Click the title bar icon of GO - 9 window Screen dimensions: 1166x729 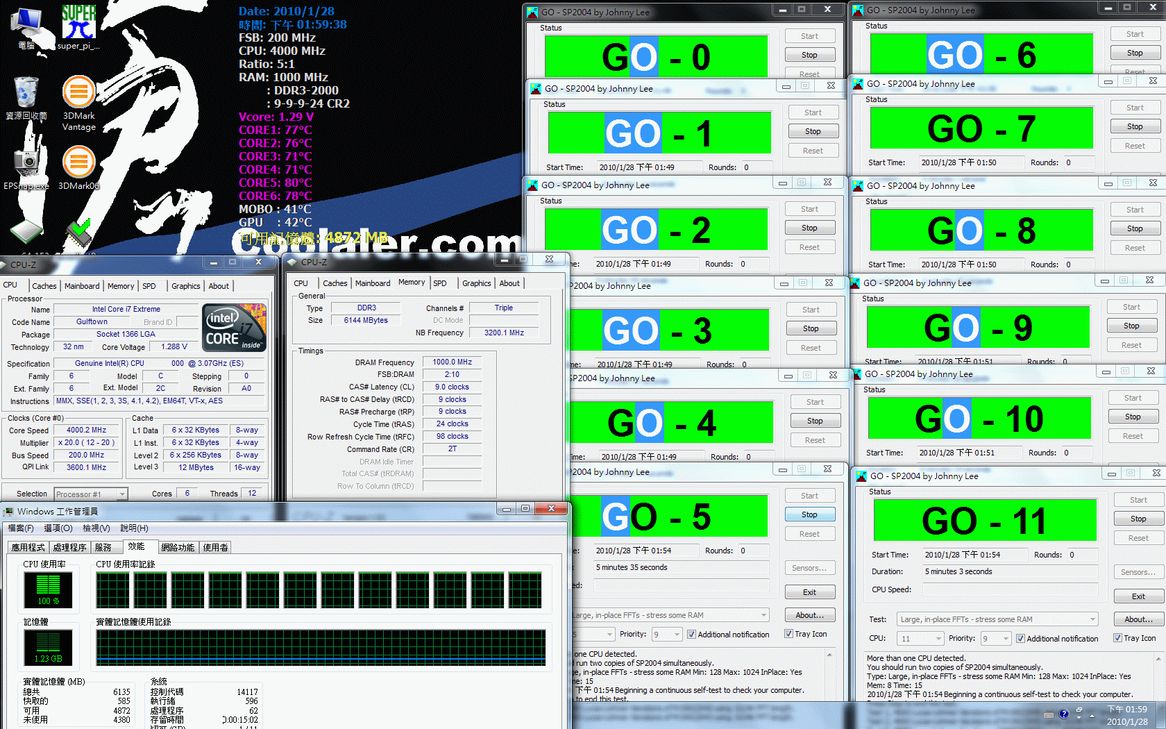(x=855, y=283)
